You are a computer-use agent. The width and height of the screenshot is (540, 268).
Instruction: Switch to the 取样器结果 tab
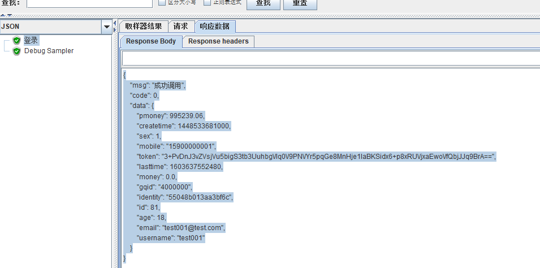pyautogui.click(x=144, y=27)
